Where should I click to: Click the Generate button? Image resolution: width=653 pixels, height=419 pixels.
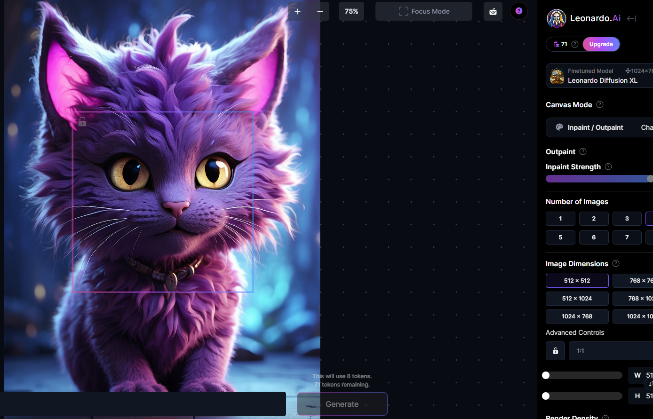click(342, 404)
